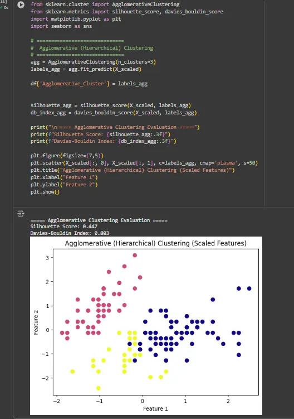Click the plt.show() line

[x=45, y=192]
